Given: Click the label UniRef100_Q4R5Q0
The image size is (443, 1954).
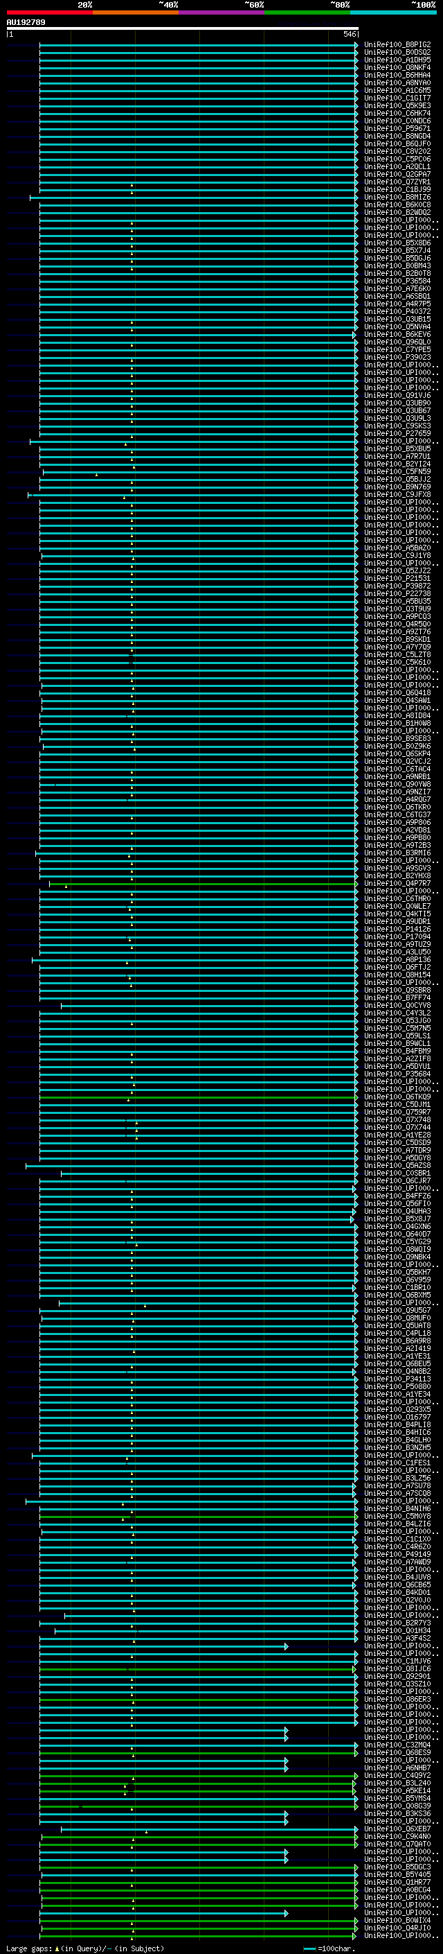Looking at the screenshot, I should tap(397, 625).
